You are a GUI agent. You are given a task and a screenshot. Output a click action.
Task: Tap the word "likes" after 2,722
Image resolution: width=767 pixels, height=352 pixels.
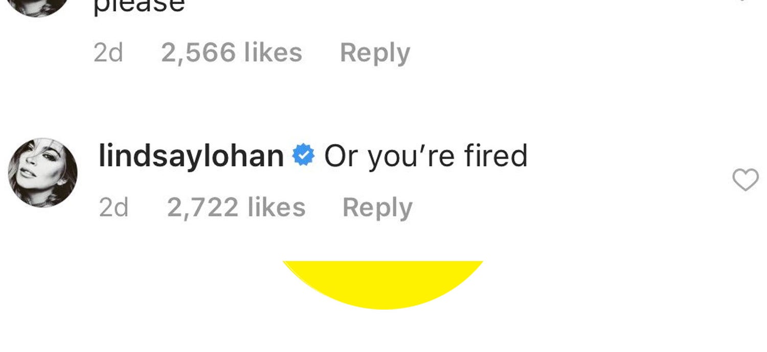[276, 208]
